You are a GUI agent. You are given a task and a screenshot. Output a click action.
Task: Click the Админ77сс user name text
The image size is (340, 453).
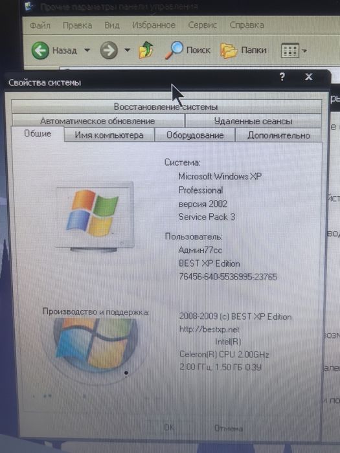click(200, 250)
